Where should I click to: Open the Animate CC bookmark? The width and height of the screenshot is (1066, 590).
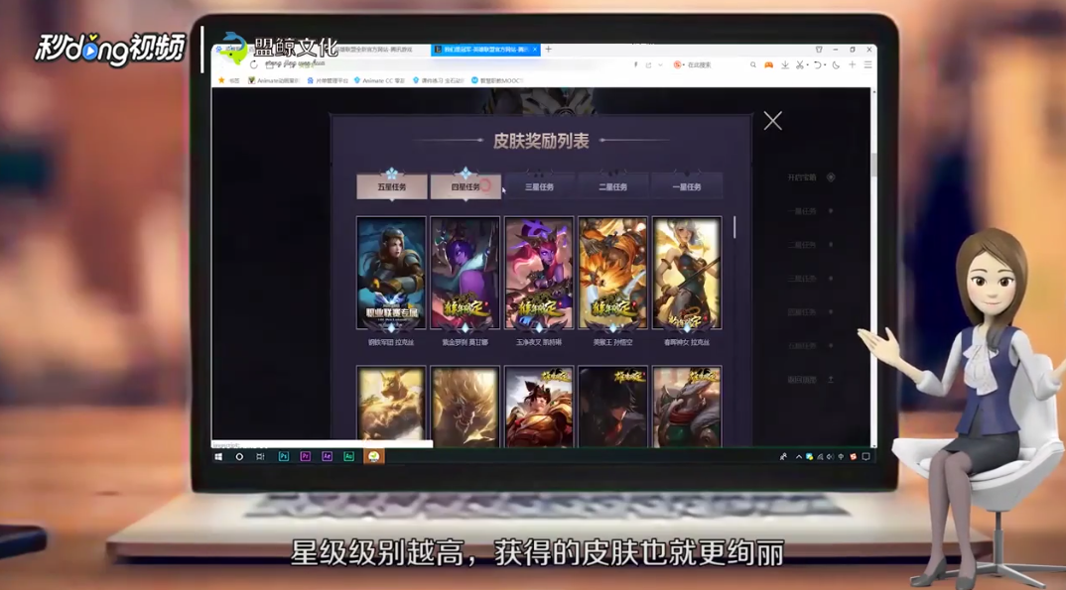pos(379,80)
